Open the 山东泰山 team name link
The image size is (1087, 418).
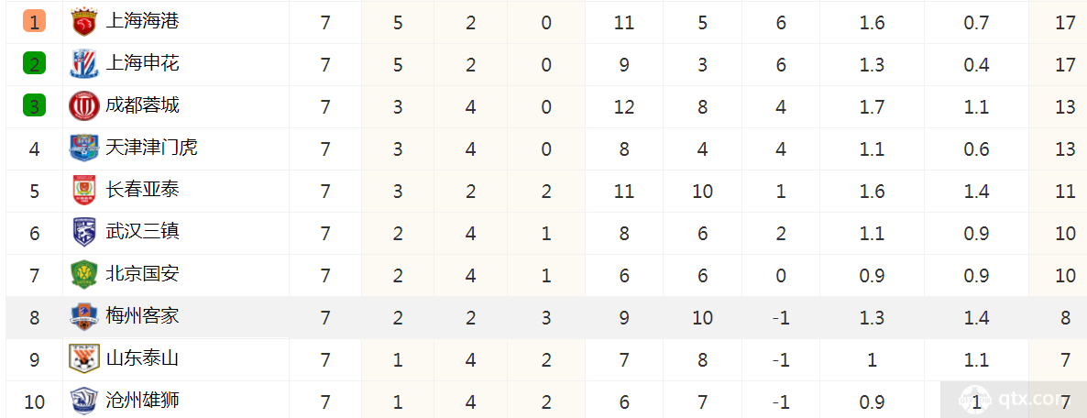click(142, 358)
